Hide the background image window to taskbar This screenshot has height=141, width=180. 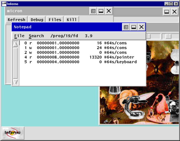(167, 11)
